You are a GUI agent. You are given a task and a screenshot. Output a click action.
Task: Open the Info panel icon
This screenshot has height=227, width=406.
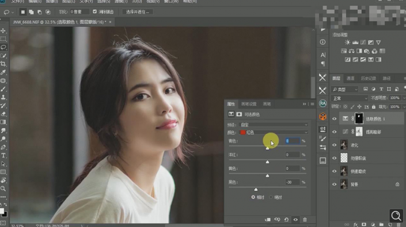click(x=322, y=42)
